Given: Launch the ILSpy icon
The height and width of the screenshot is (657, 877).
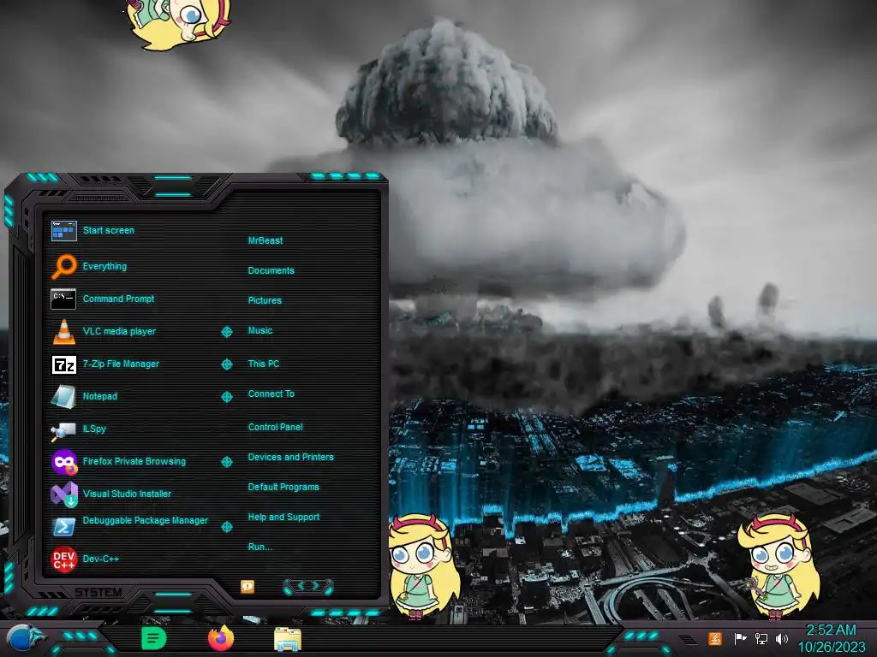Looking at the screenshot, I should click(63, 430).
